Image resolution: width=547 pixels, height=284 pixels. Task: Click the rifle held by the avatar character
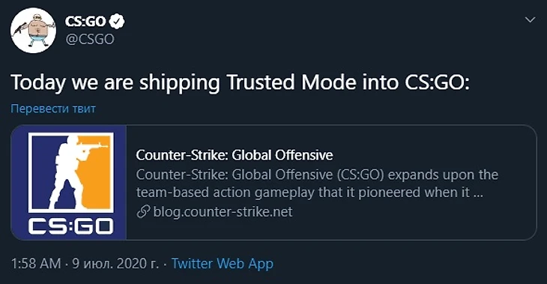point(19,29)
